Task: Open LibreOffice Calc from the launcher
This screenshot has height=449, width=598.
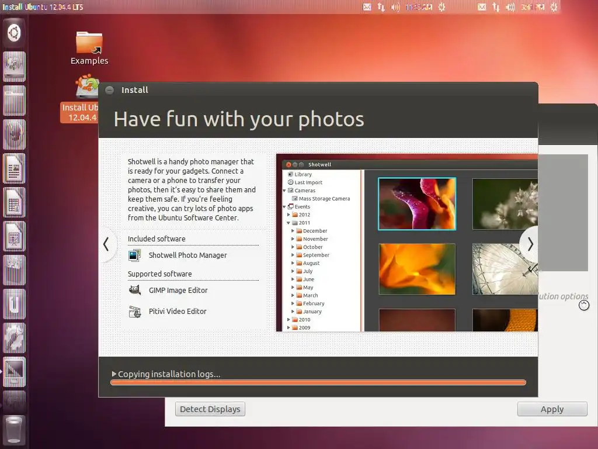Action: [14, 202]
